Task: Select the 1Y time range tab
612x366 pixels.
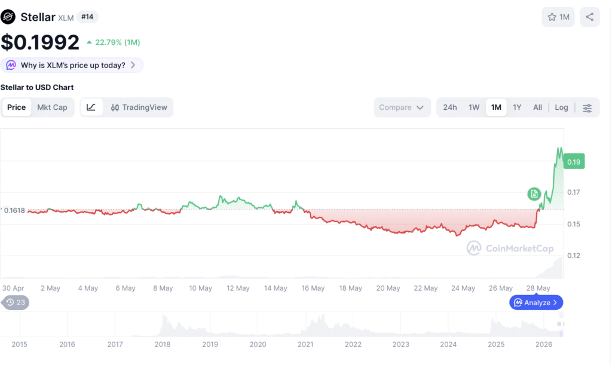Action: [x=517, y=107]
